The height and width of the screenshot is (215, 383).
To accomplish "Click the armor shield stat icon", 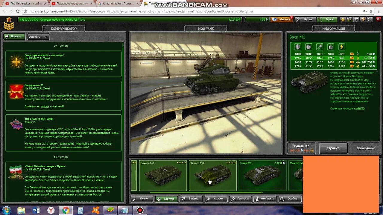I will [x=297, y=47].
